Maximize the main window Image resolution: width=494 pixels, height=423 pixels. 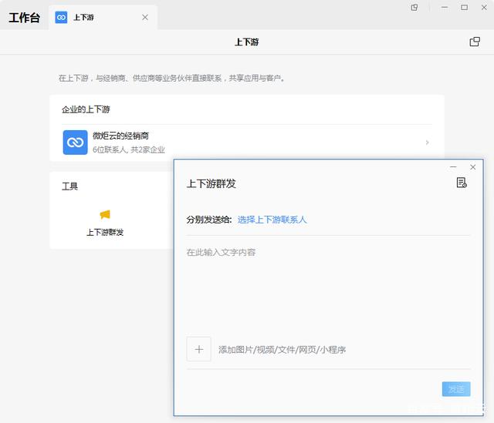click(464, 8)
